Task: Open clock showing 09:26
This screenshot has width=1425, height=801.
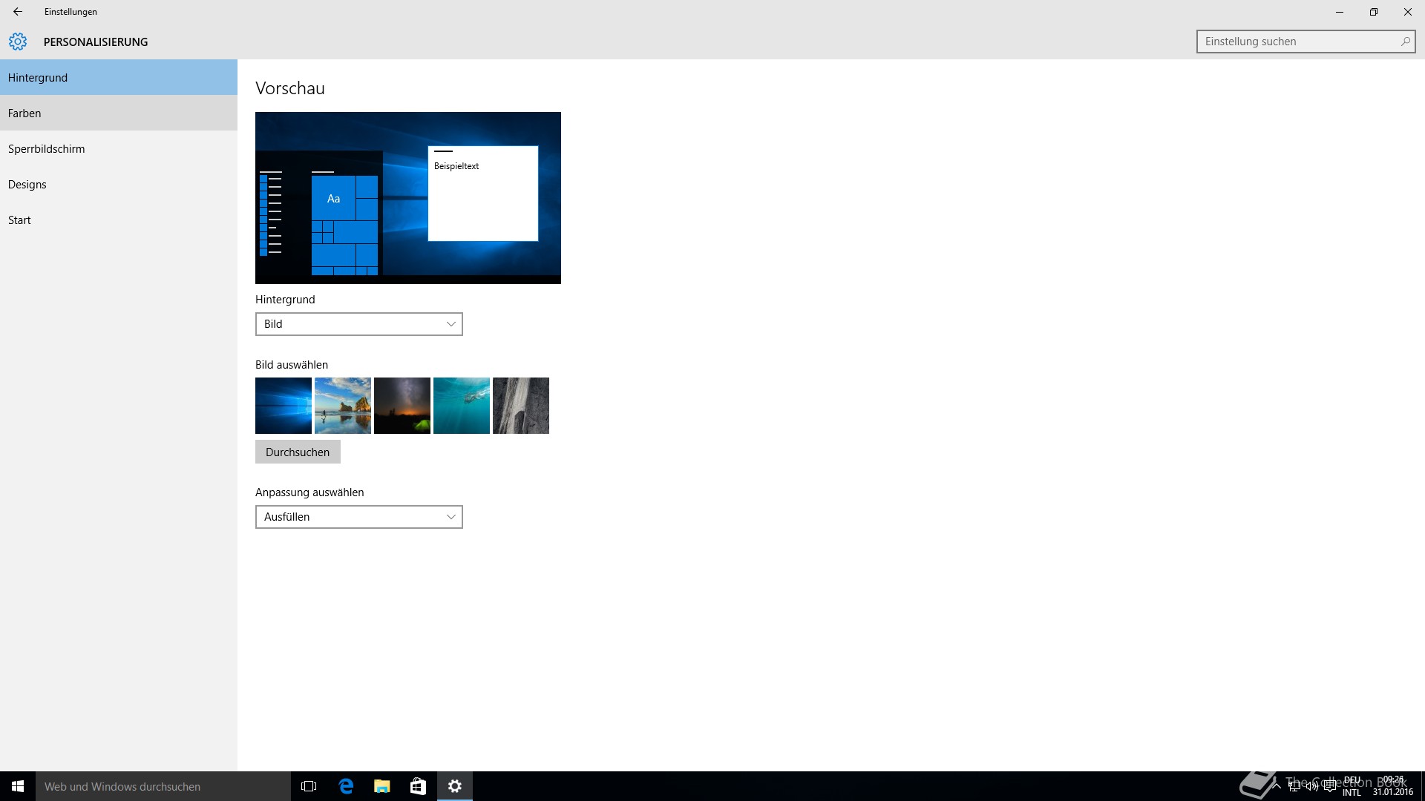Action: (x=1393, y=786)
